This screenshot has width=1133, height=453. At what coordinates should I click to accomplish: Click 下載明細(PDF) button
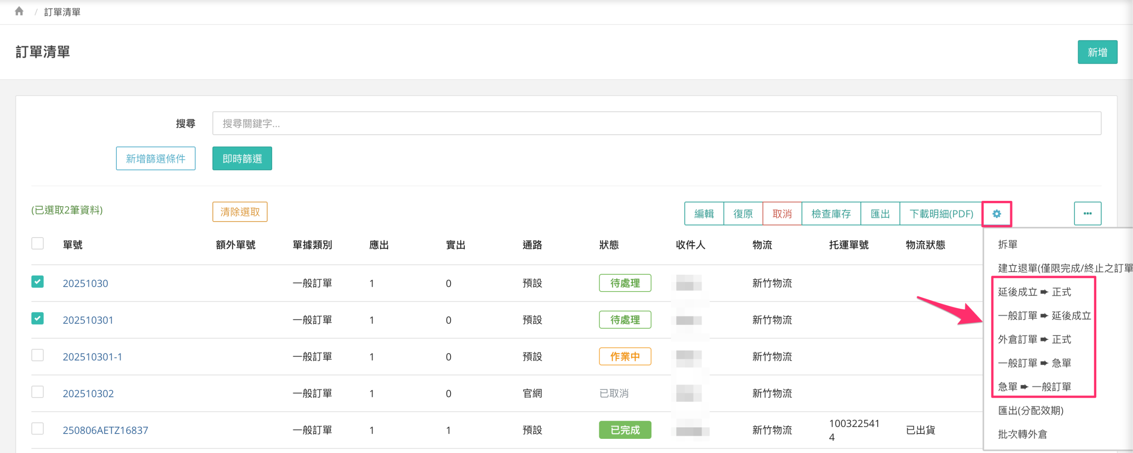click(x=941, y=214)
